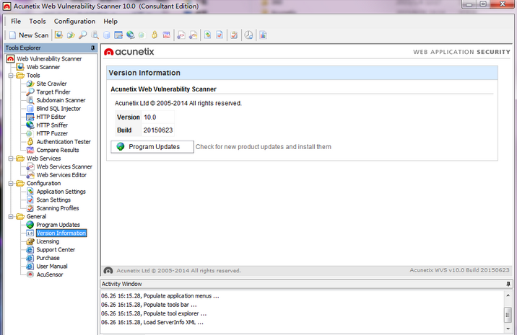The image size is (517, 335).
Task: Select Program Updates in General folder
Action: (58, 225)
